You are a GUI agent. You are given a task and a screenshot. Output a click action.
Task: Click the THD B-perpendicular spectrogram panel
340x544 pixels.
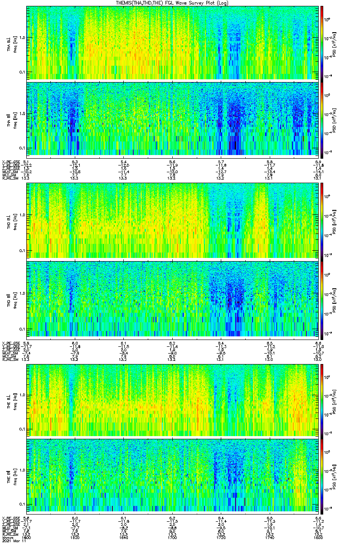point(172,221)
